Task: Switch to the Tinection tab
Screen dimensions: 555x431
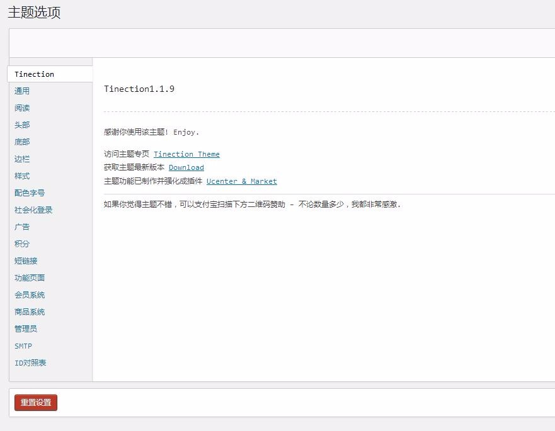Action: pyautogui.click(x=34, y=74)
